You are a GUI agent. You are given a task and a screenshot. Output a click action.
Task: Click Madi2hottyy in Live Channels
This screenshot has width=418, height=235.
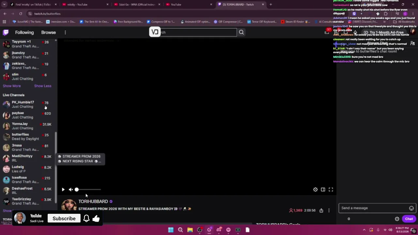coord(26,158)
